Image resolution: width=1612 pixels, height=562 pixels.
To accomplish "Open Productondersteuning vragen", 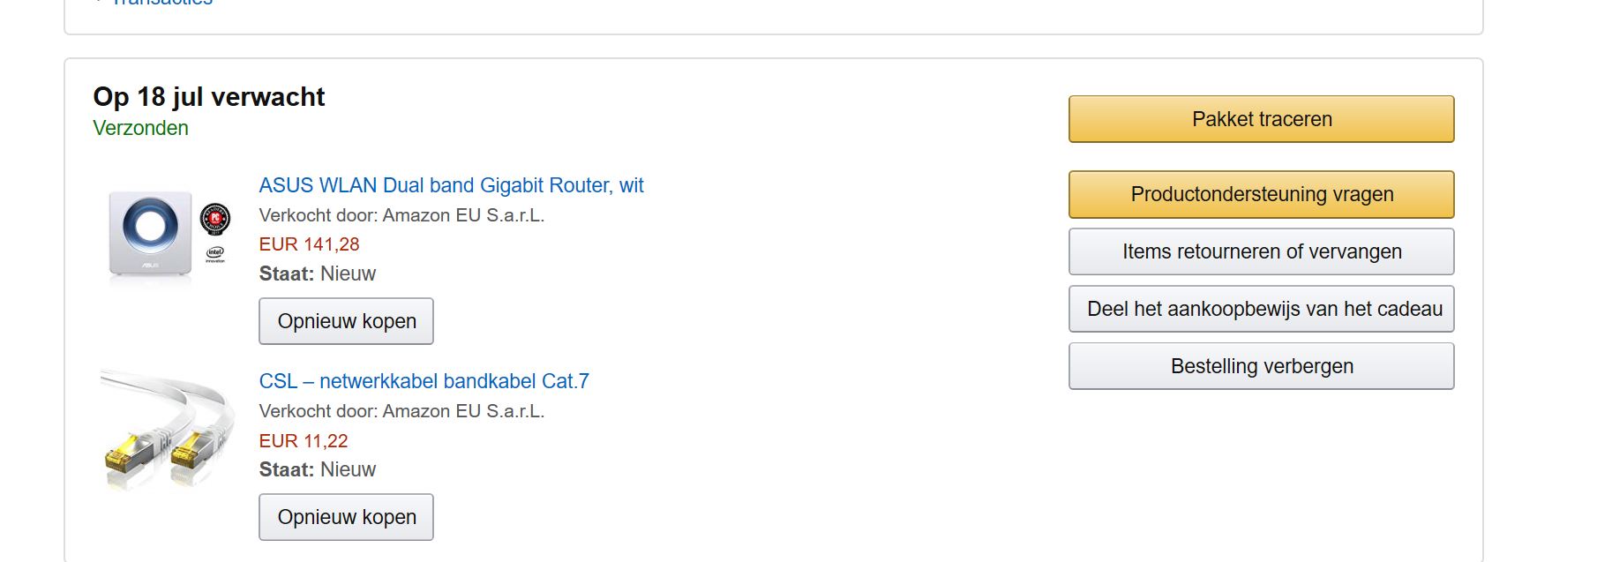I will point(1261,194).
